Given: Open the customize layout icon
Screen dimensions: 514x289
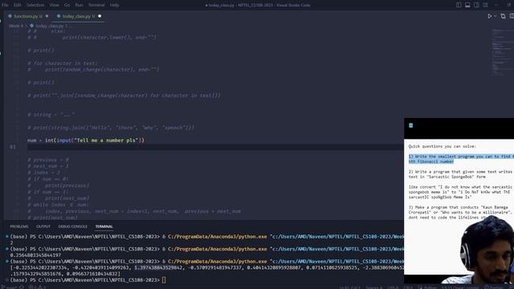Looking at the screenshot, I should [x=485, y=5].
